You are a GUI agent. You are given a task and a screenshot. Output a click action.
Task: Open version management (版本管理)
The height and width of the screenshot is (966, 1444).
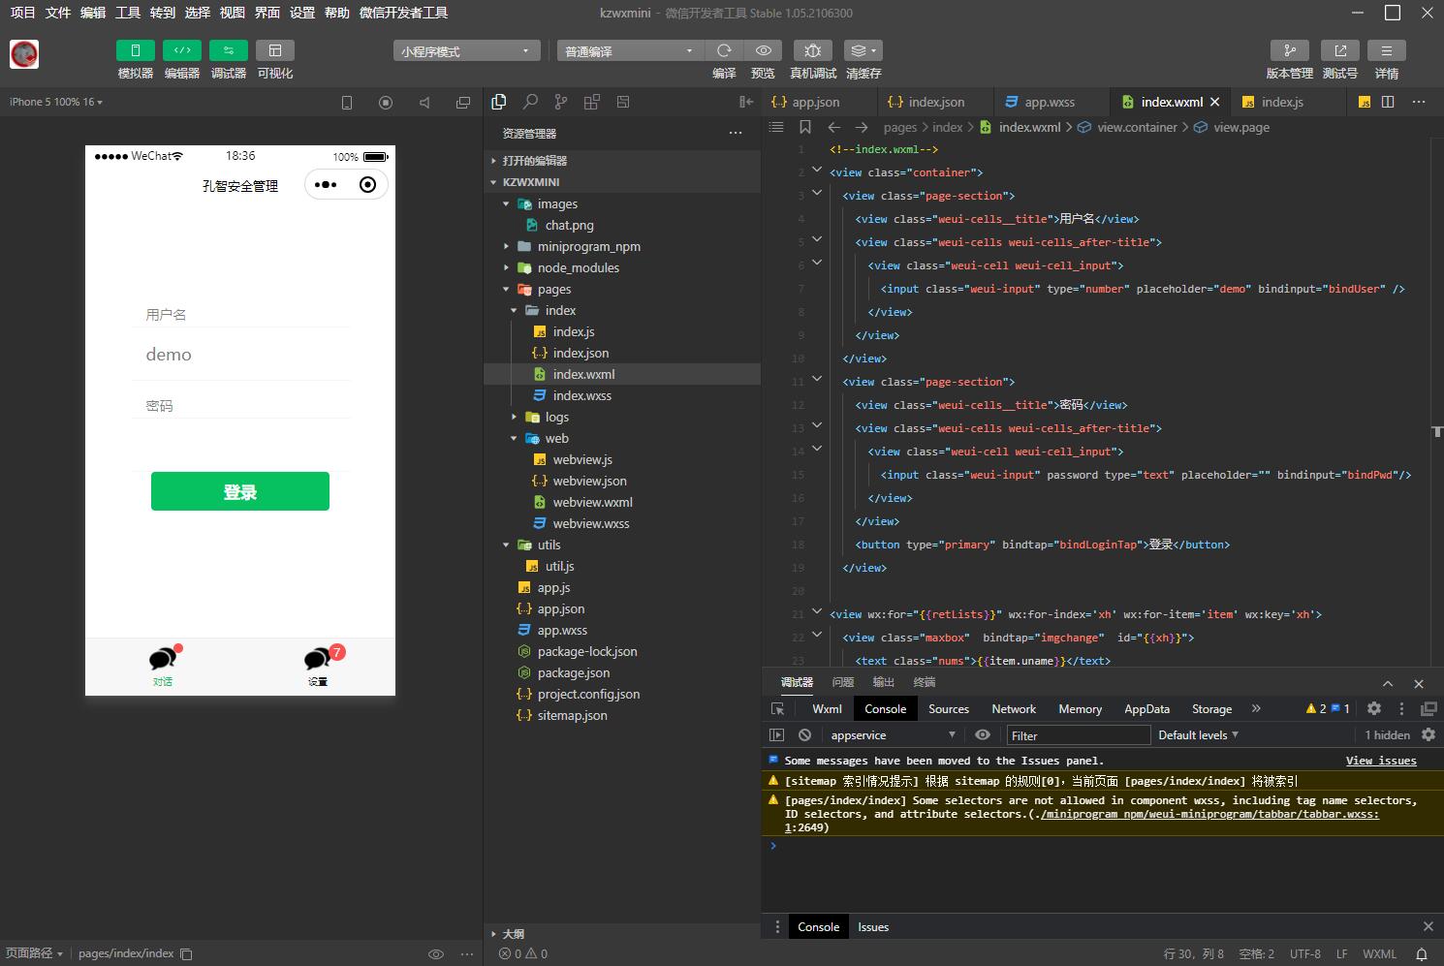click(1289, 51)
